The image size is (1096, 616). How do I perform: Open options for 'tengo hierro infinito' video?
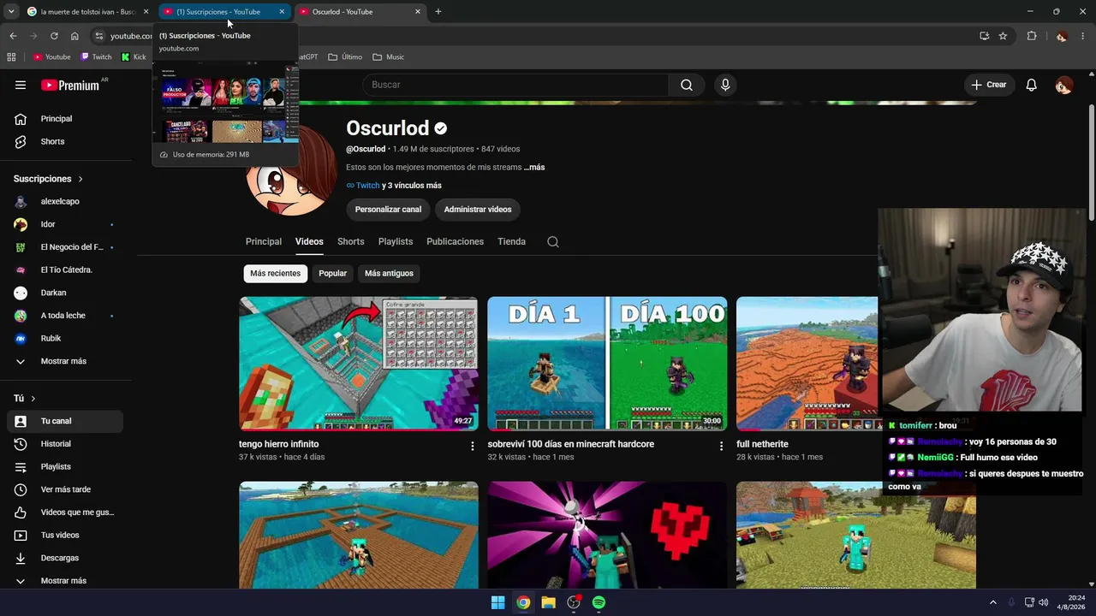pyautogui.click(x=473, y=446)
